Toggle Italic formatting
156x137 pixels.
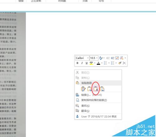tap(82, 63)
